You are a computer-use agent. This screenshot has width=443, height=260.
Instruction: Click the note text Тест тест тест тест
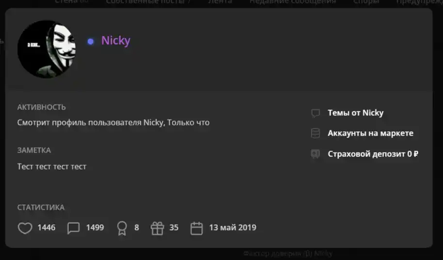[52, 167]
